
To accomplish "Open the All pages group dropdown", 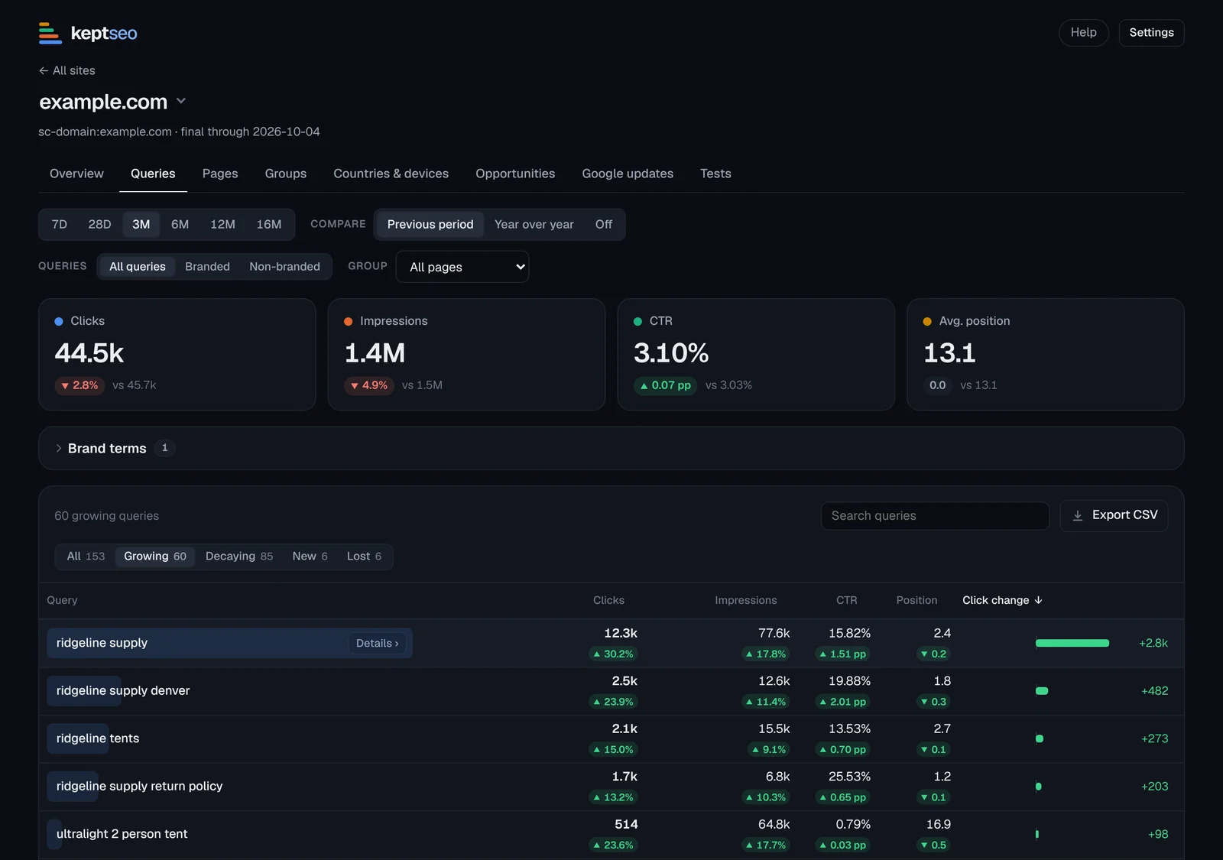I will coord(462,267).
